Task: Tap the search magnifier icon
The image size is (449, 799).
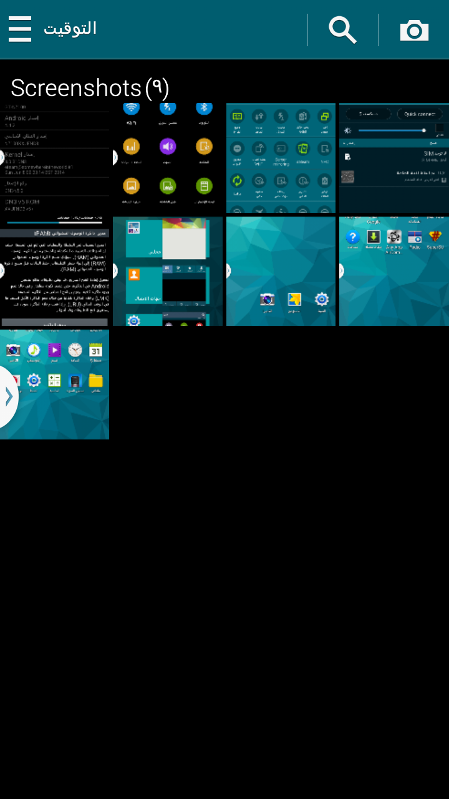Action: click(x=342, y=30)
